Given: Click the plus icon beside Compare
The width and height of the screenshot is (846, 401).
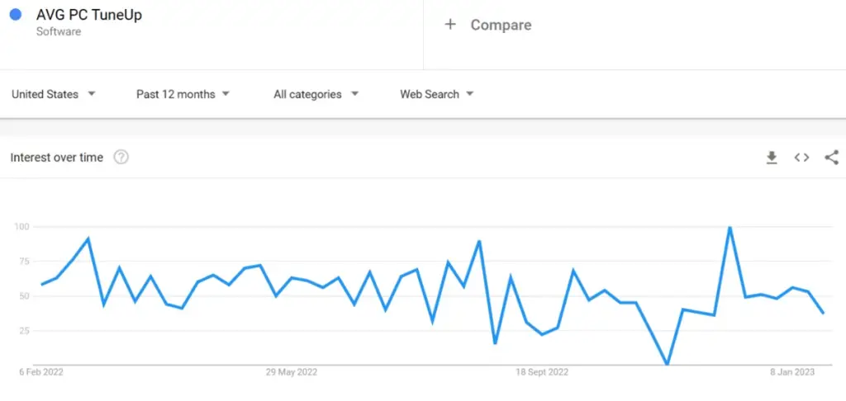Looking at the screenshot, I should pyautogui.click(x=450, y=25).
